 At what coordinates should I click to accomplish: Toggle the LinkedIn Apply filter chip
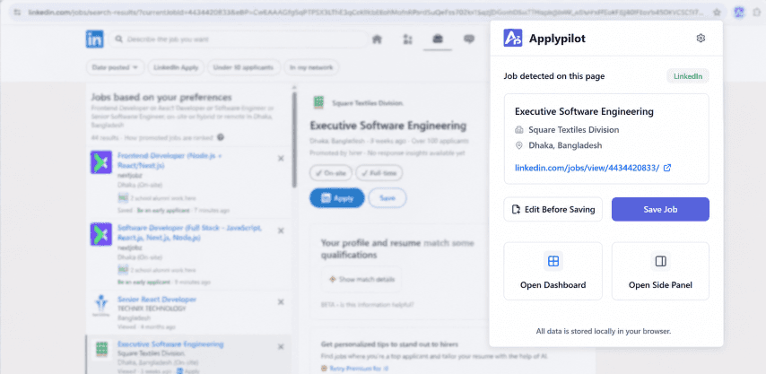pos(176,67)
